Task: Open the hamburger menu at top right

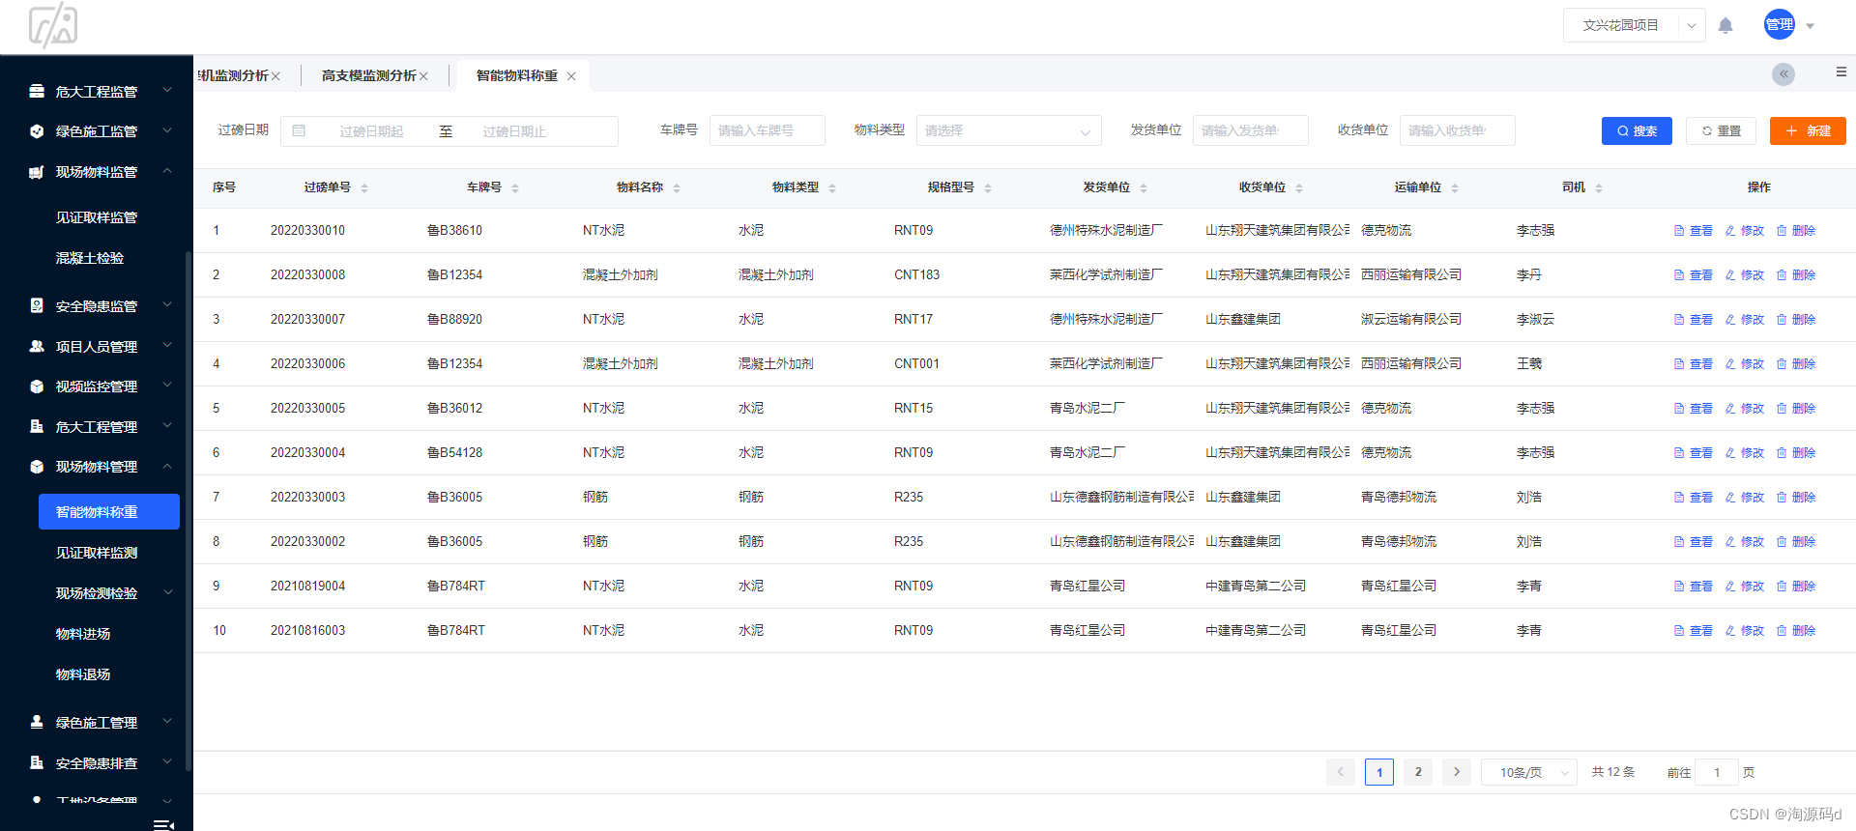Action: 1841,72
